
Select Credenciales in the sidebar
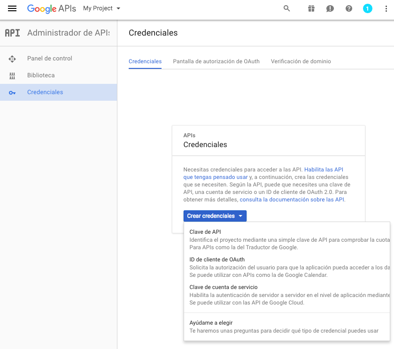coord(45,92)
